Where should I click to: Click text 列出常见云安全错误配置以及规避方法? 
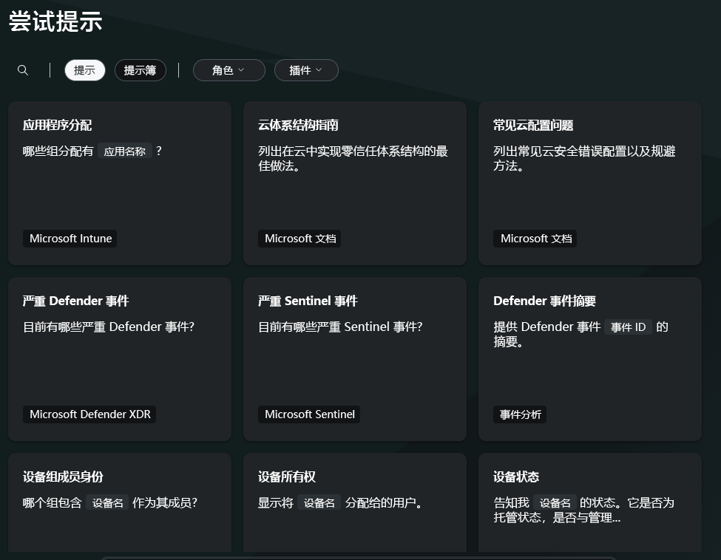click(584, 159)
